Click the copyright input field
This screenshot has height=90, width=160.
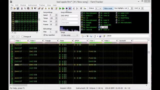(69, 22)
